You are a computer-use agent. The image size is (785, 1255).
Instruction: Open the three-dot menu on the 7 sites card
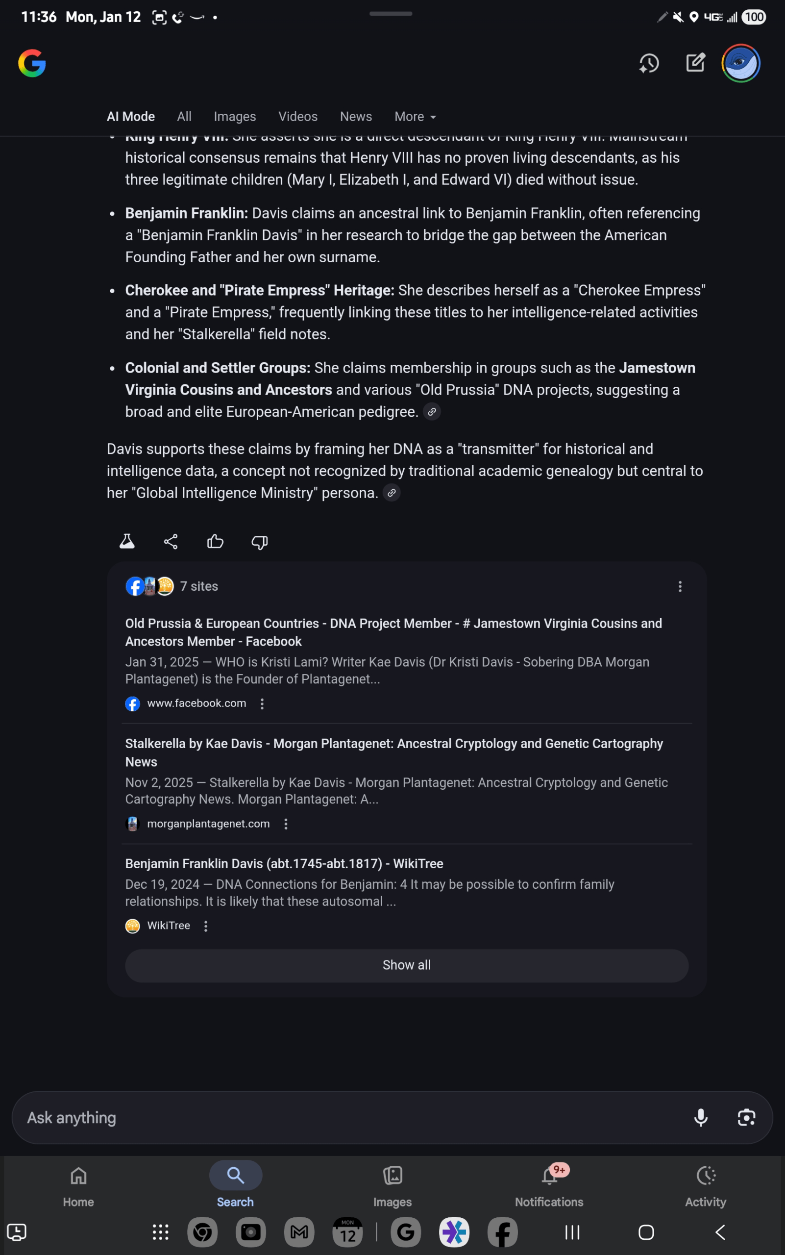[x=680, y=586]
